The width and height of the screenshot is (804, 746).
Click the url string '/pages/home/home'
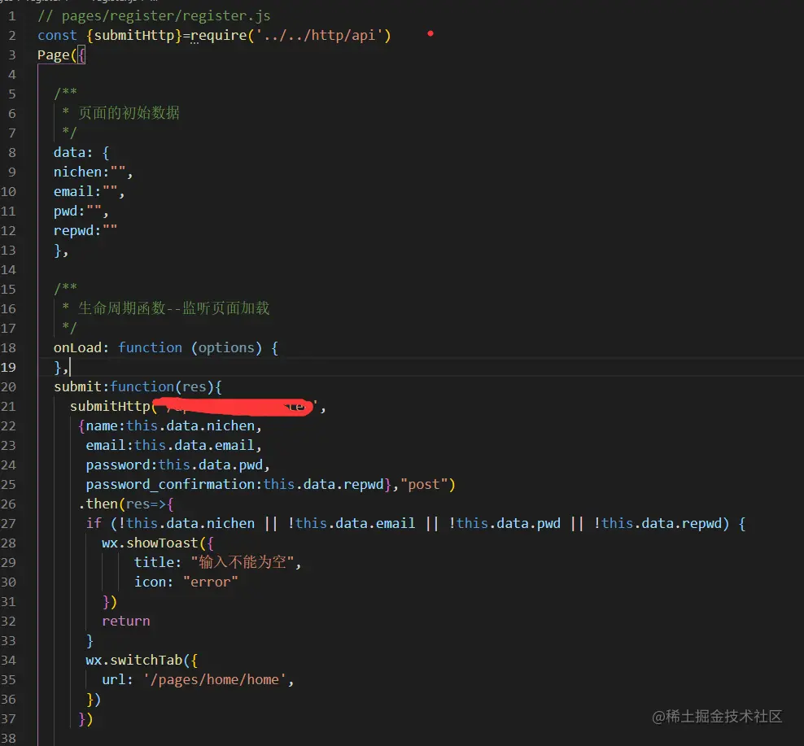[x=214, y=680]
